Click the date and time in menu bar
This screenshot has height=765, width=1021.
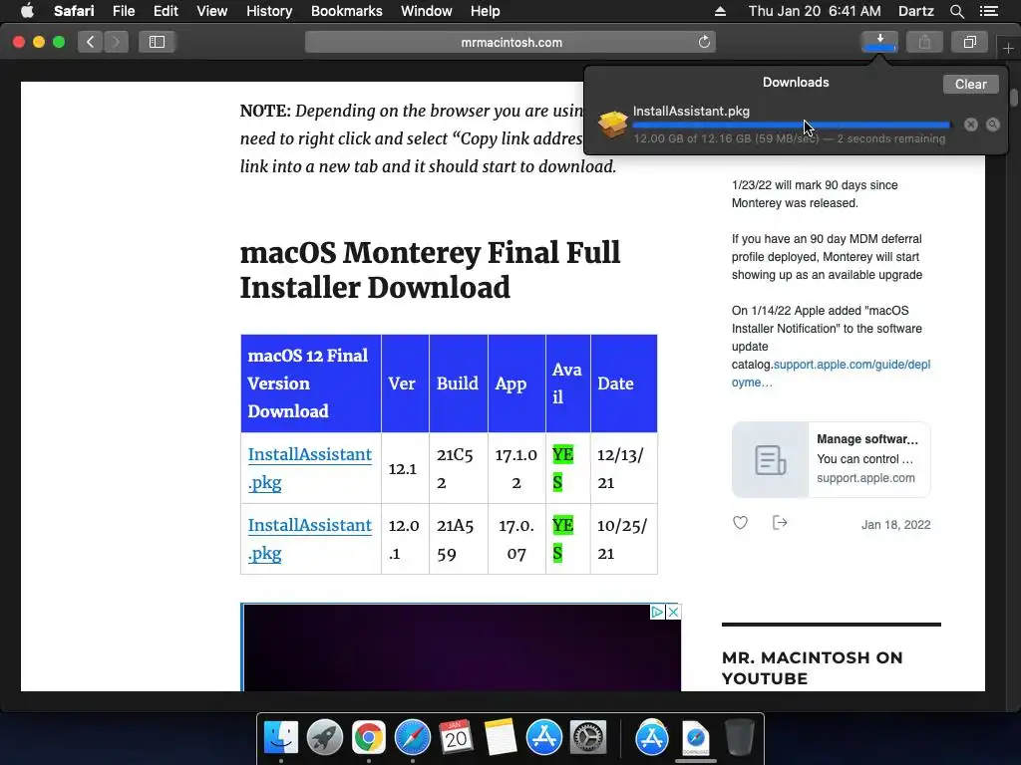click(x=814, y=11)
